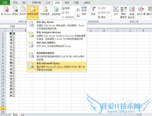Switch to the 公式 (Formulas) ribbon tab
This screenshot has height=116, width=152.
coord(48,2)
